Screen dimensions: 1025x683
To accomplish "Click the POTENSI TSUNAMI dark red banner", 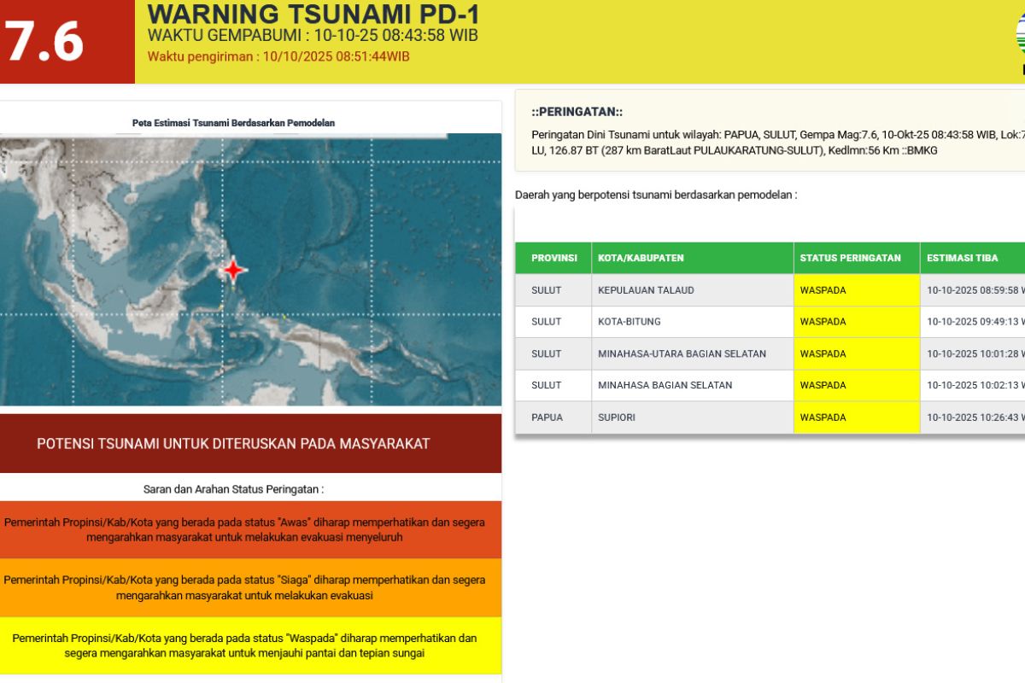I will [249, 443].
